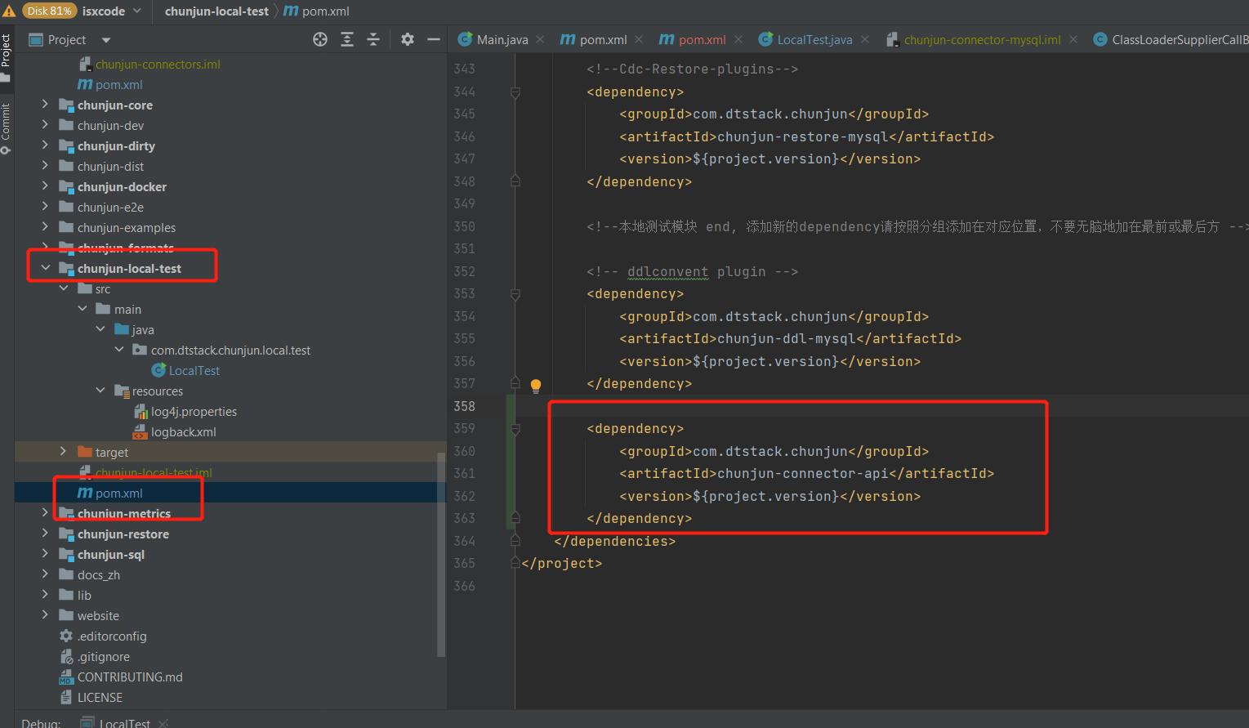Select log4j.properties file
Viewport: 1249px width, 728px height.
point(194,412)
